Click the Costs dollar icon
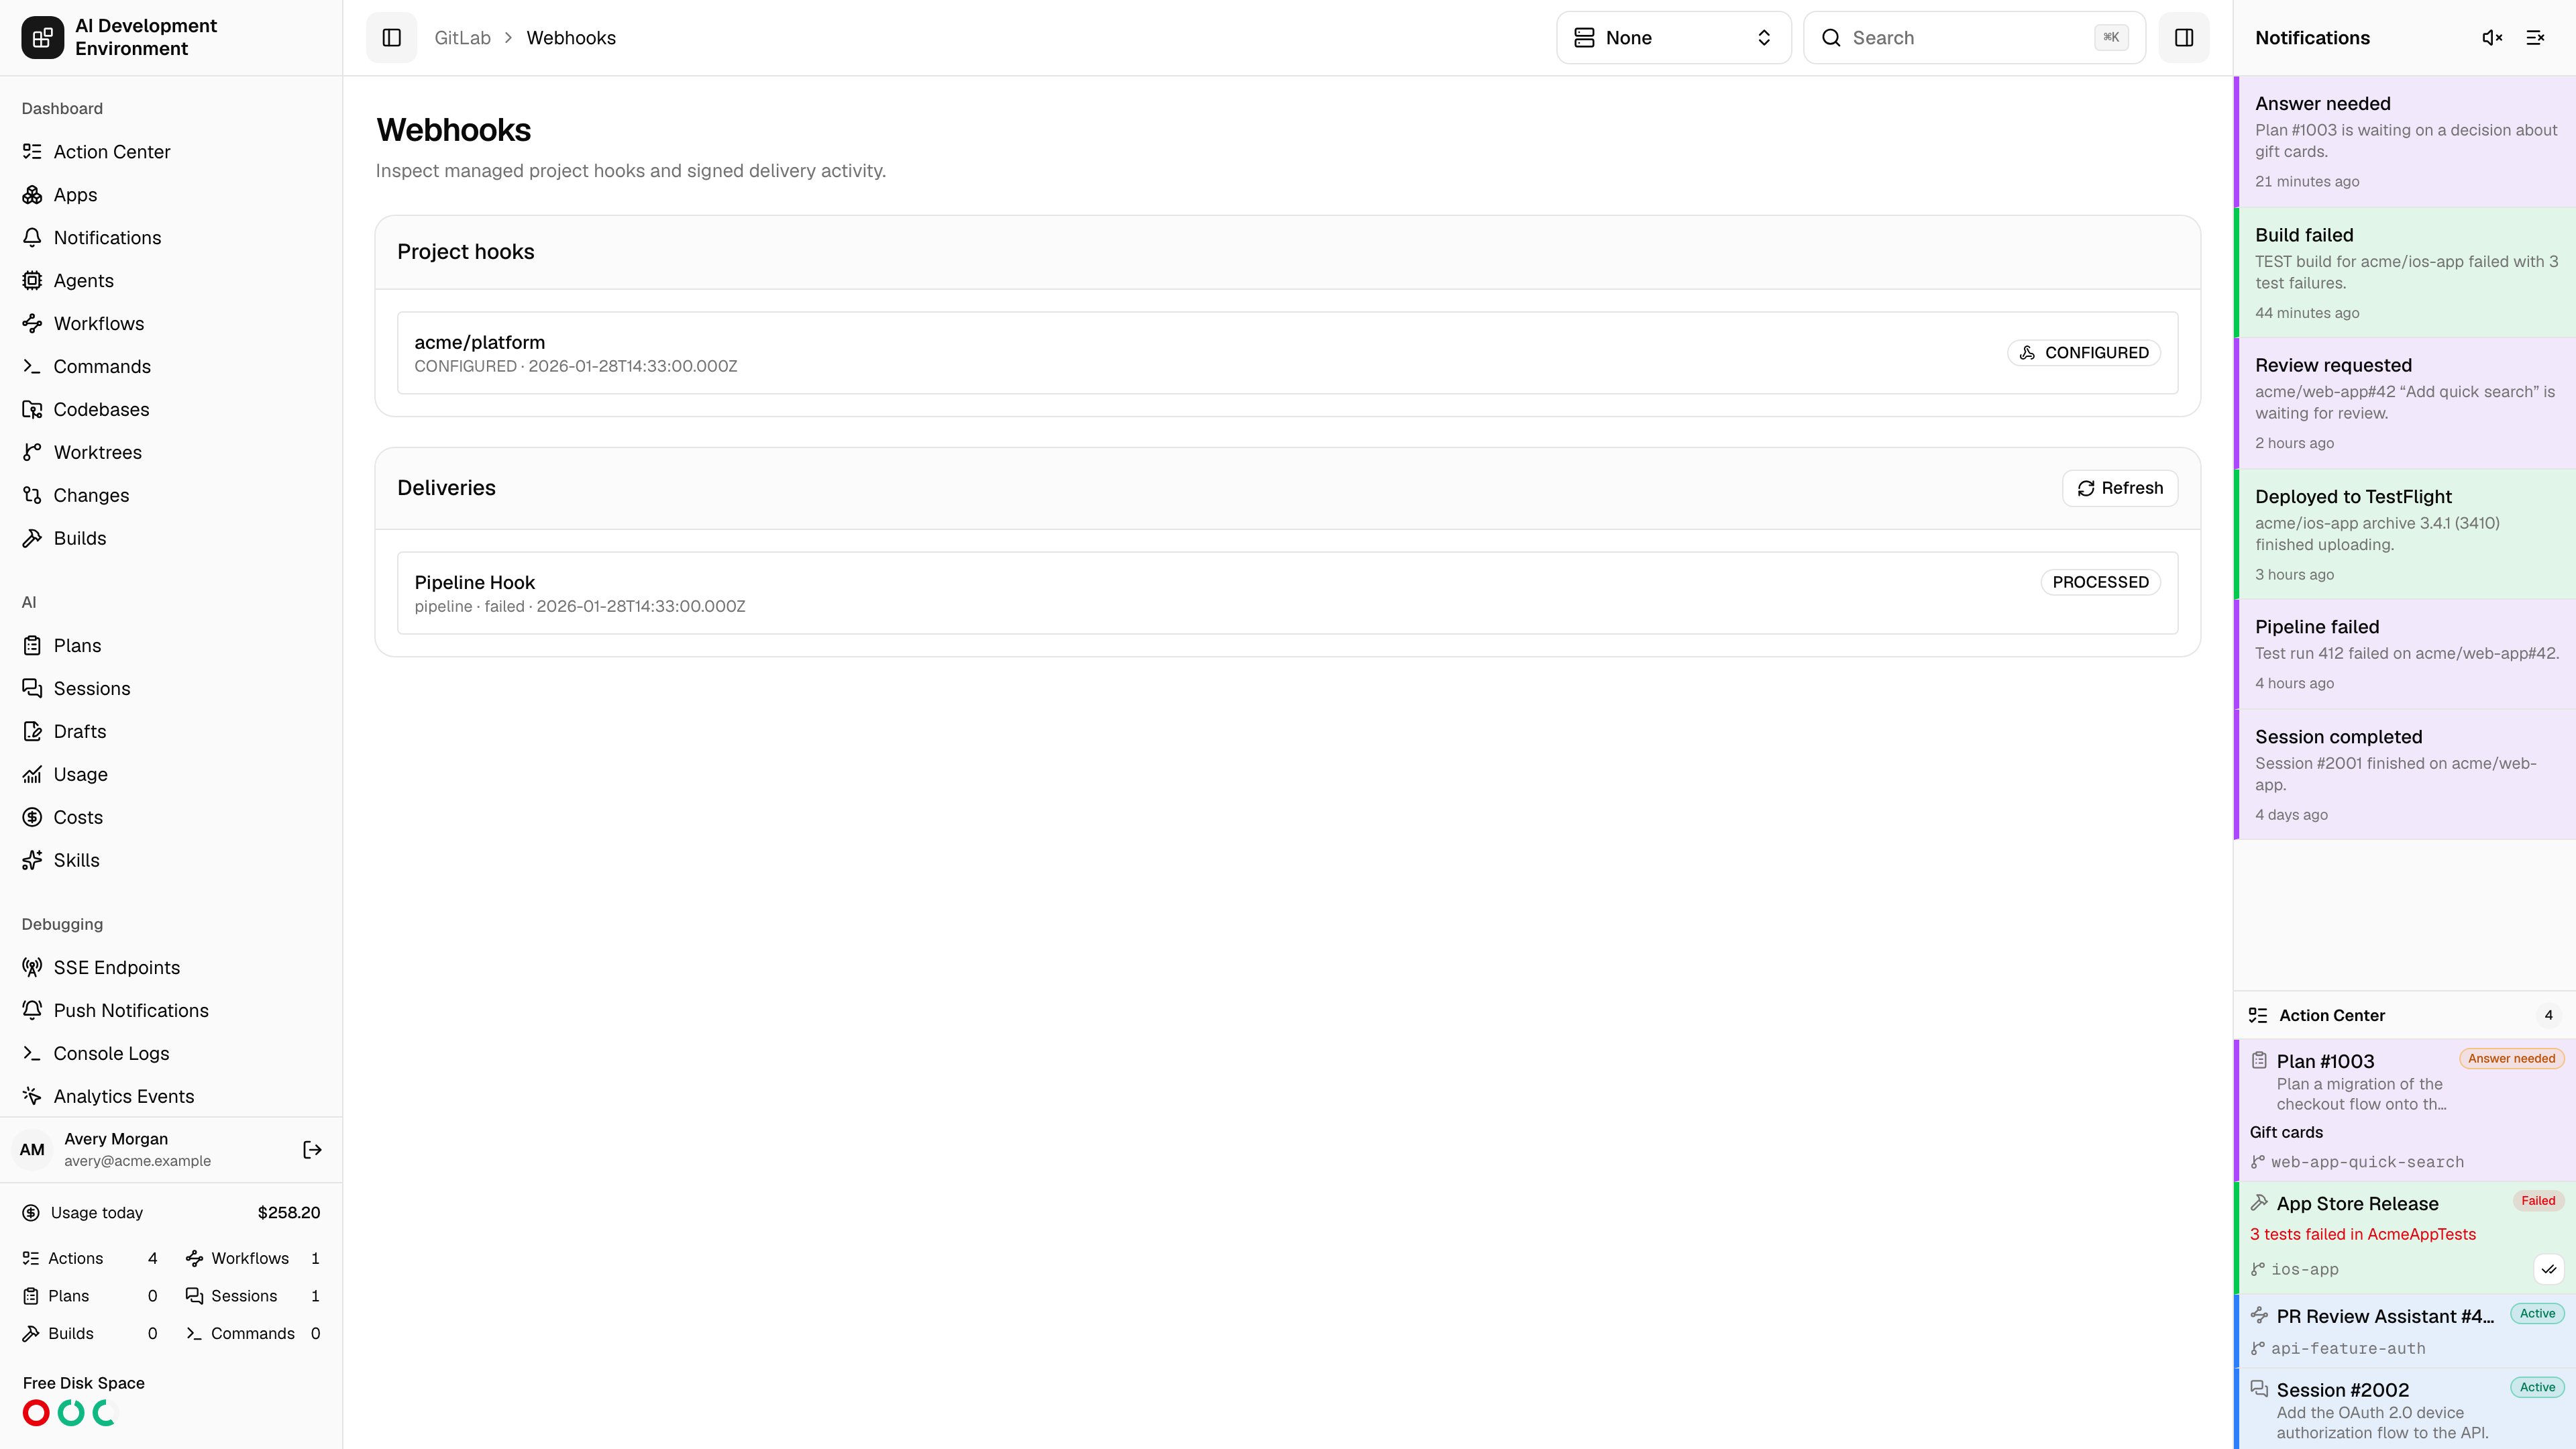 [32, 818]
